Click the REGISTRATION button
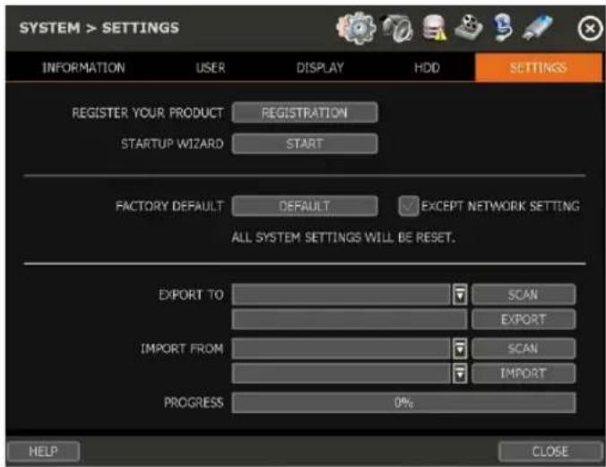Image resolution: width=606 pixels, height=467 pixels. pos(305,113)
